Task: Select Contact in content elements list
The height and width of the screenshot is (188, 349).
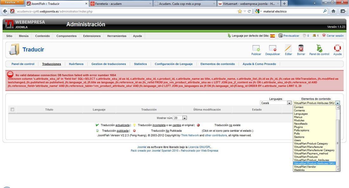Action: tap(314, 107)
